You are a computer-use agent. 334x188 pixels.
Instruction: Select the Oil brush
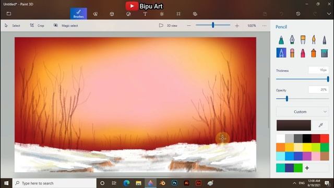(303, 40)
